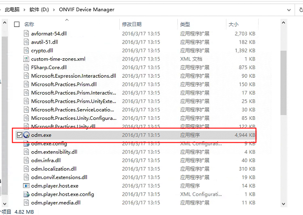Expand the chevron after 此电脑 breadcrumb
Image resolution: width=303 pixels, height=215 pixels.
[x=24, y=9]
